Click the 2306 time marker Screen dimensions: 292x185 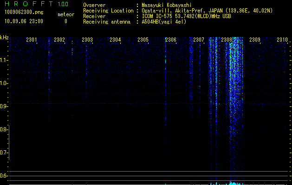[x=171, y=40]
